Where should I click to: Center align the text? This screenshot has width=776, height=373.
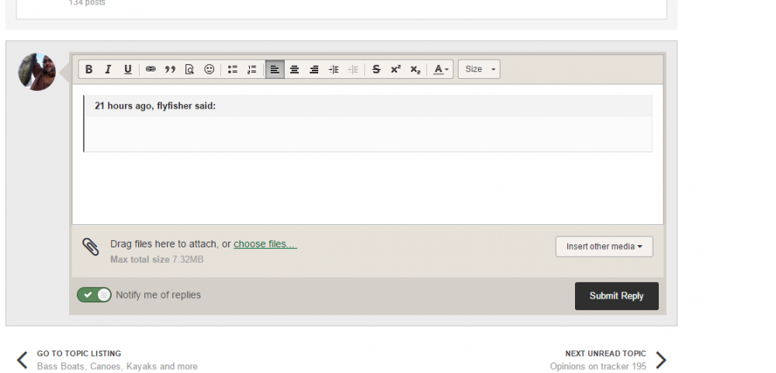pyautogui.click(x=294, y=69)
